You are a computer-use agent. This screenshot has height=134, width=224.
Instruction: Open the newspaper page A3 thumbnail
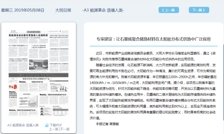(x=38, y=73)
